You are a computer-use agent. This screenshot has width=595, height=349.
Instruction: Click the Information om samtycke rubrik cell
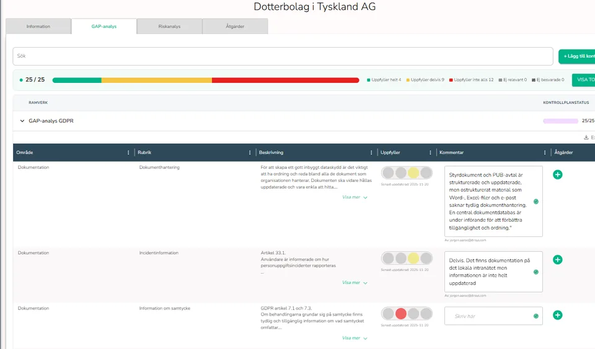pyautogui.click(x=165, y=308)
